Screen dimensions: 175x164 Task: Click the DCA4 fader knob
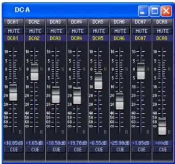[x=77, y=96]
